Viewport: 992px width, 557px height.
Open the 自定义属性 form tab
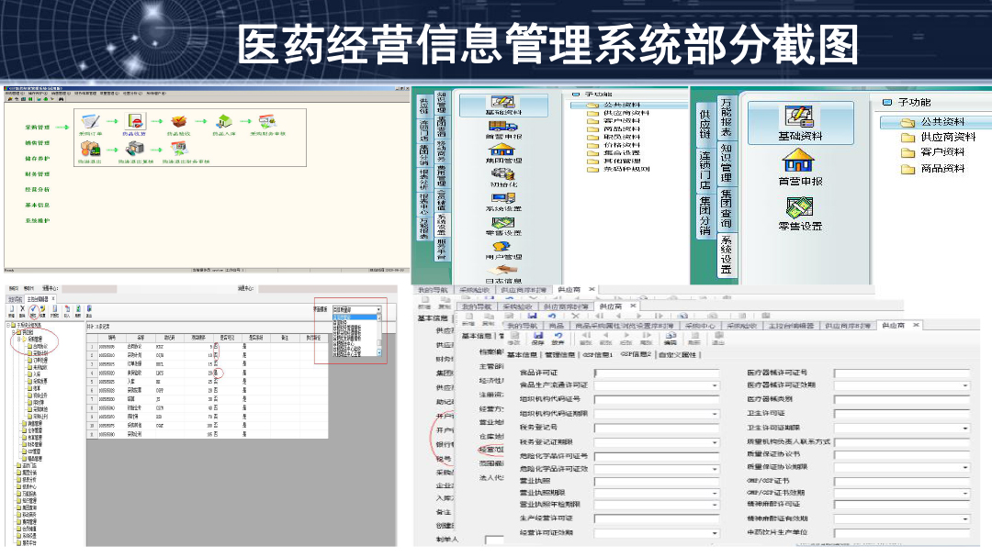tap(678, 355)
